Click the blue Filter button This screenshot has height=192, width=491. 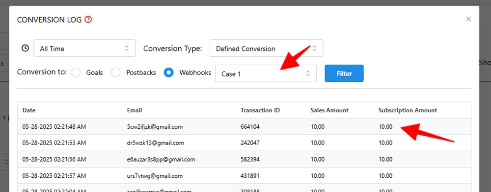pos(344,73)
